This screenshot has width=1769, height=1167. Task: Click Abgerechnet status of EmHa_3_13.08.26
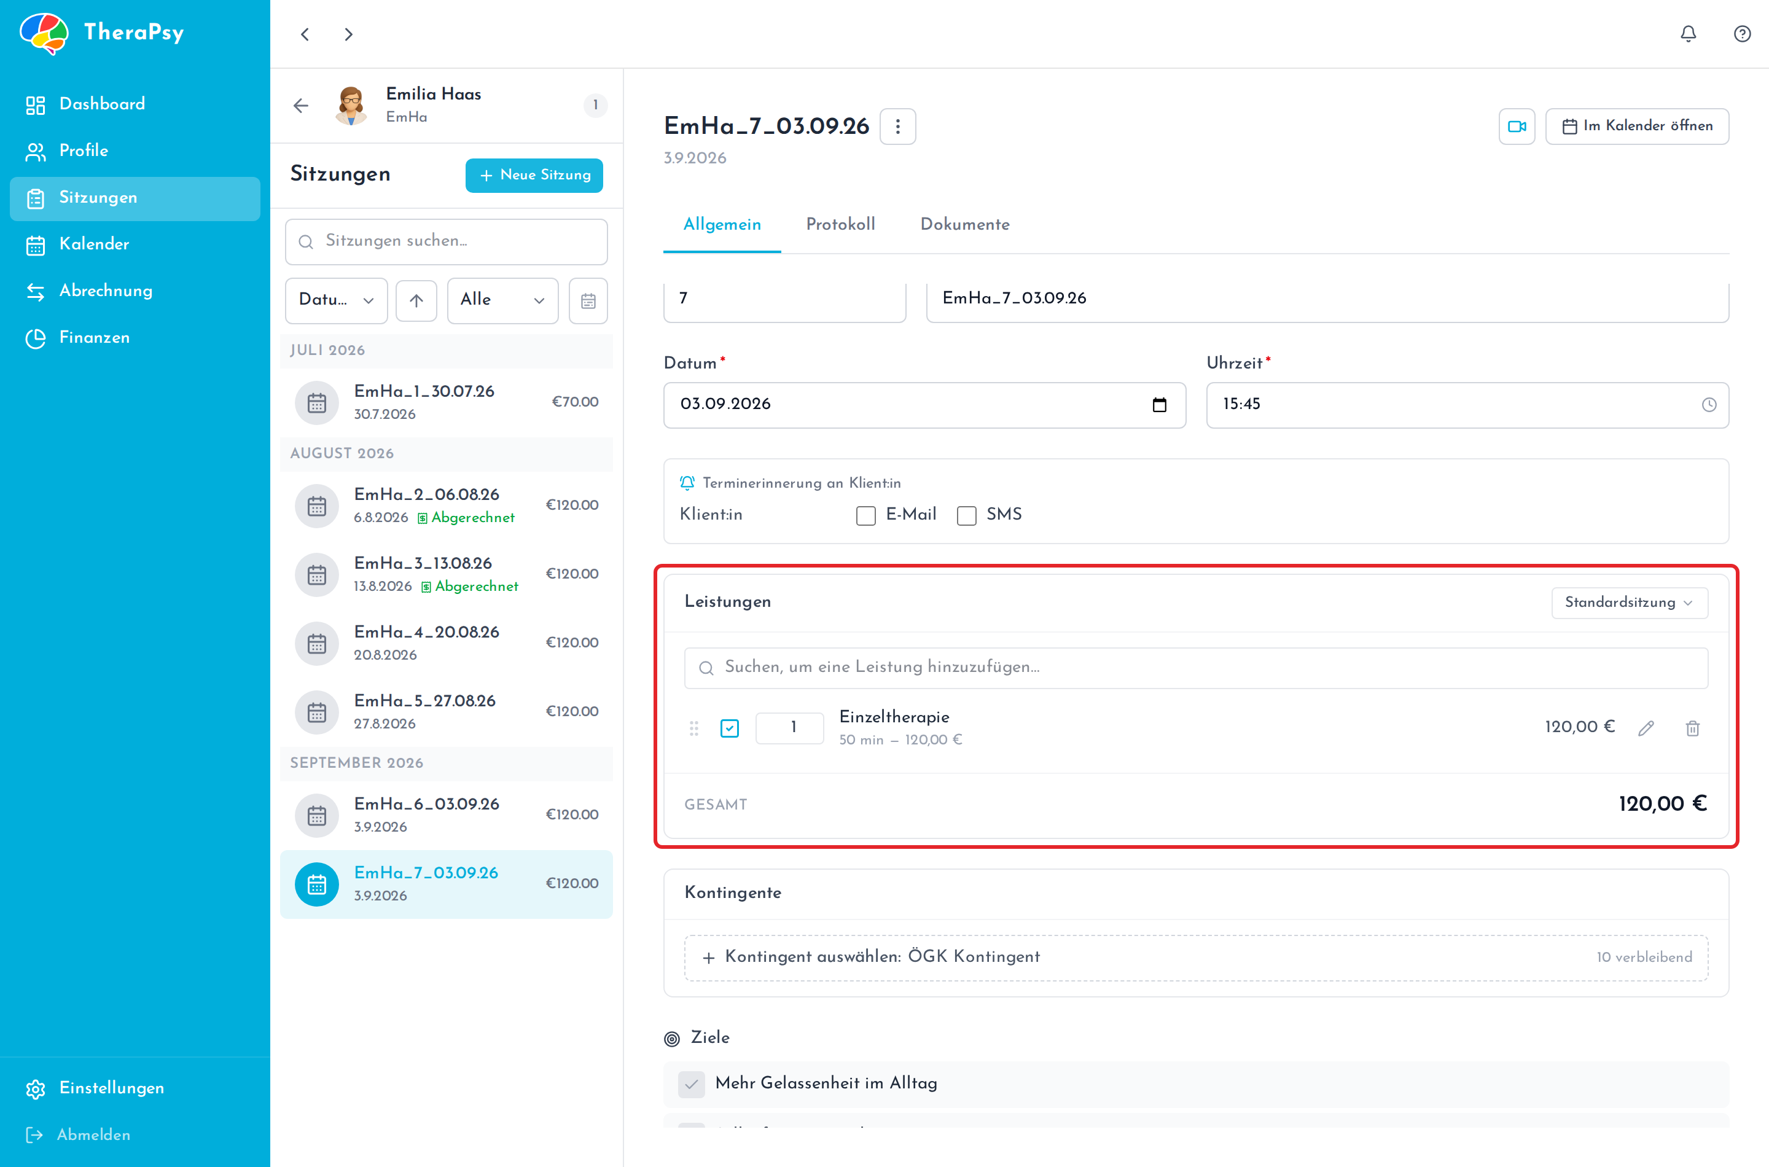[x=471, y=587]
